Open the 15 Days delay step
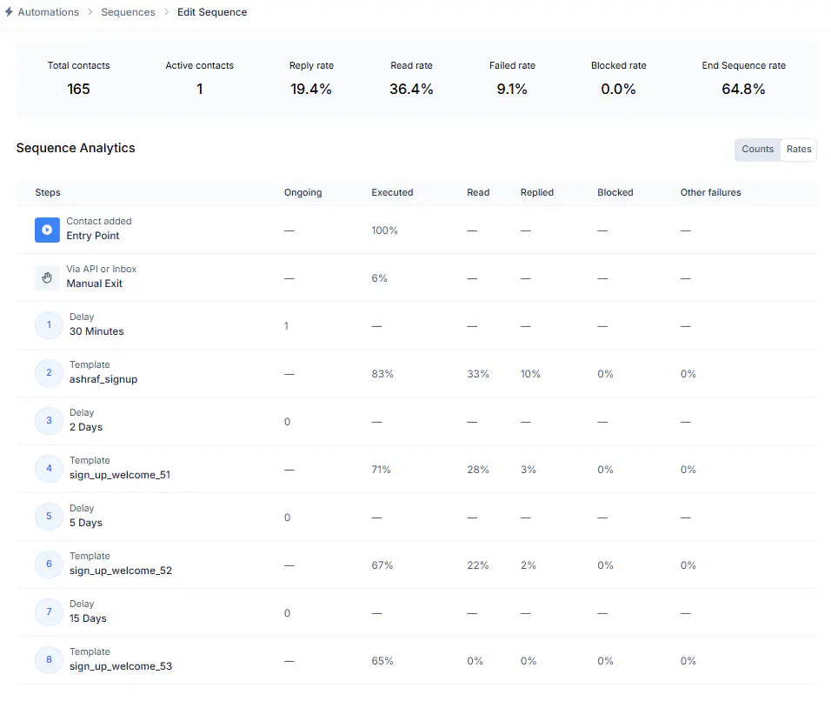Viewport: 831px width, 708px height. coord(90,618)
